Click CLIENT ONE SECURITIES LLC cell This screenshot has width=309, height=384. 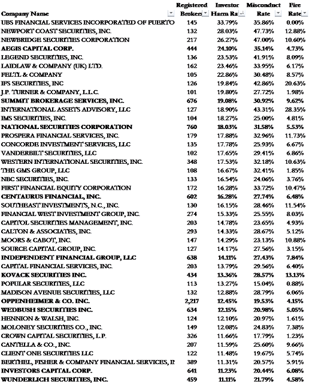pyautogui.click(x=47, y=353)
